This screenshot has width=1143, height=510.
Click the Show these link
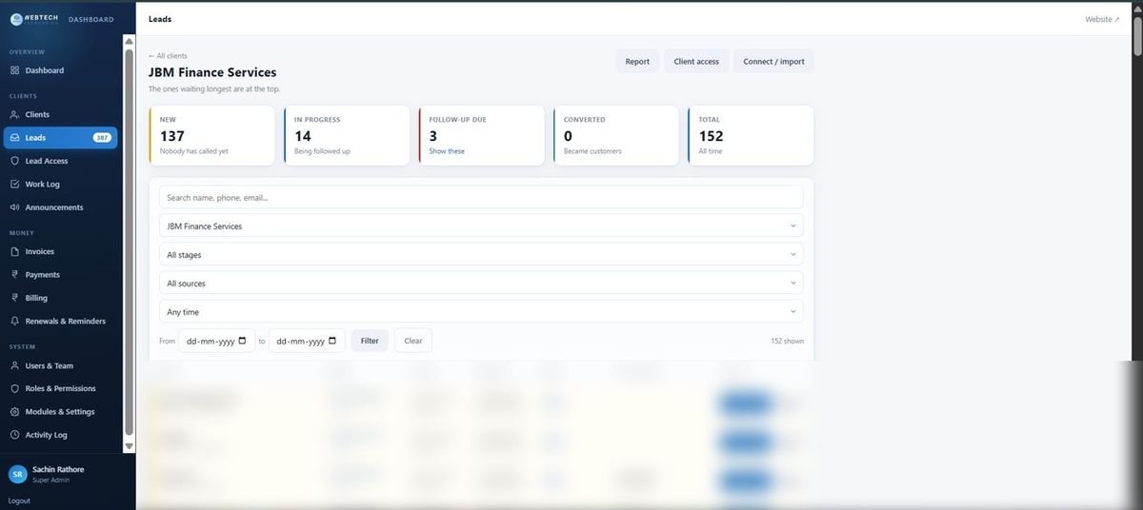447,151
